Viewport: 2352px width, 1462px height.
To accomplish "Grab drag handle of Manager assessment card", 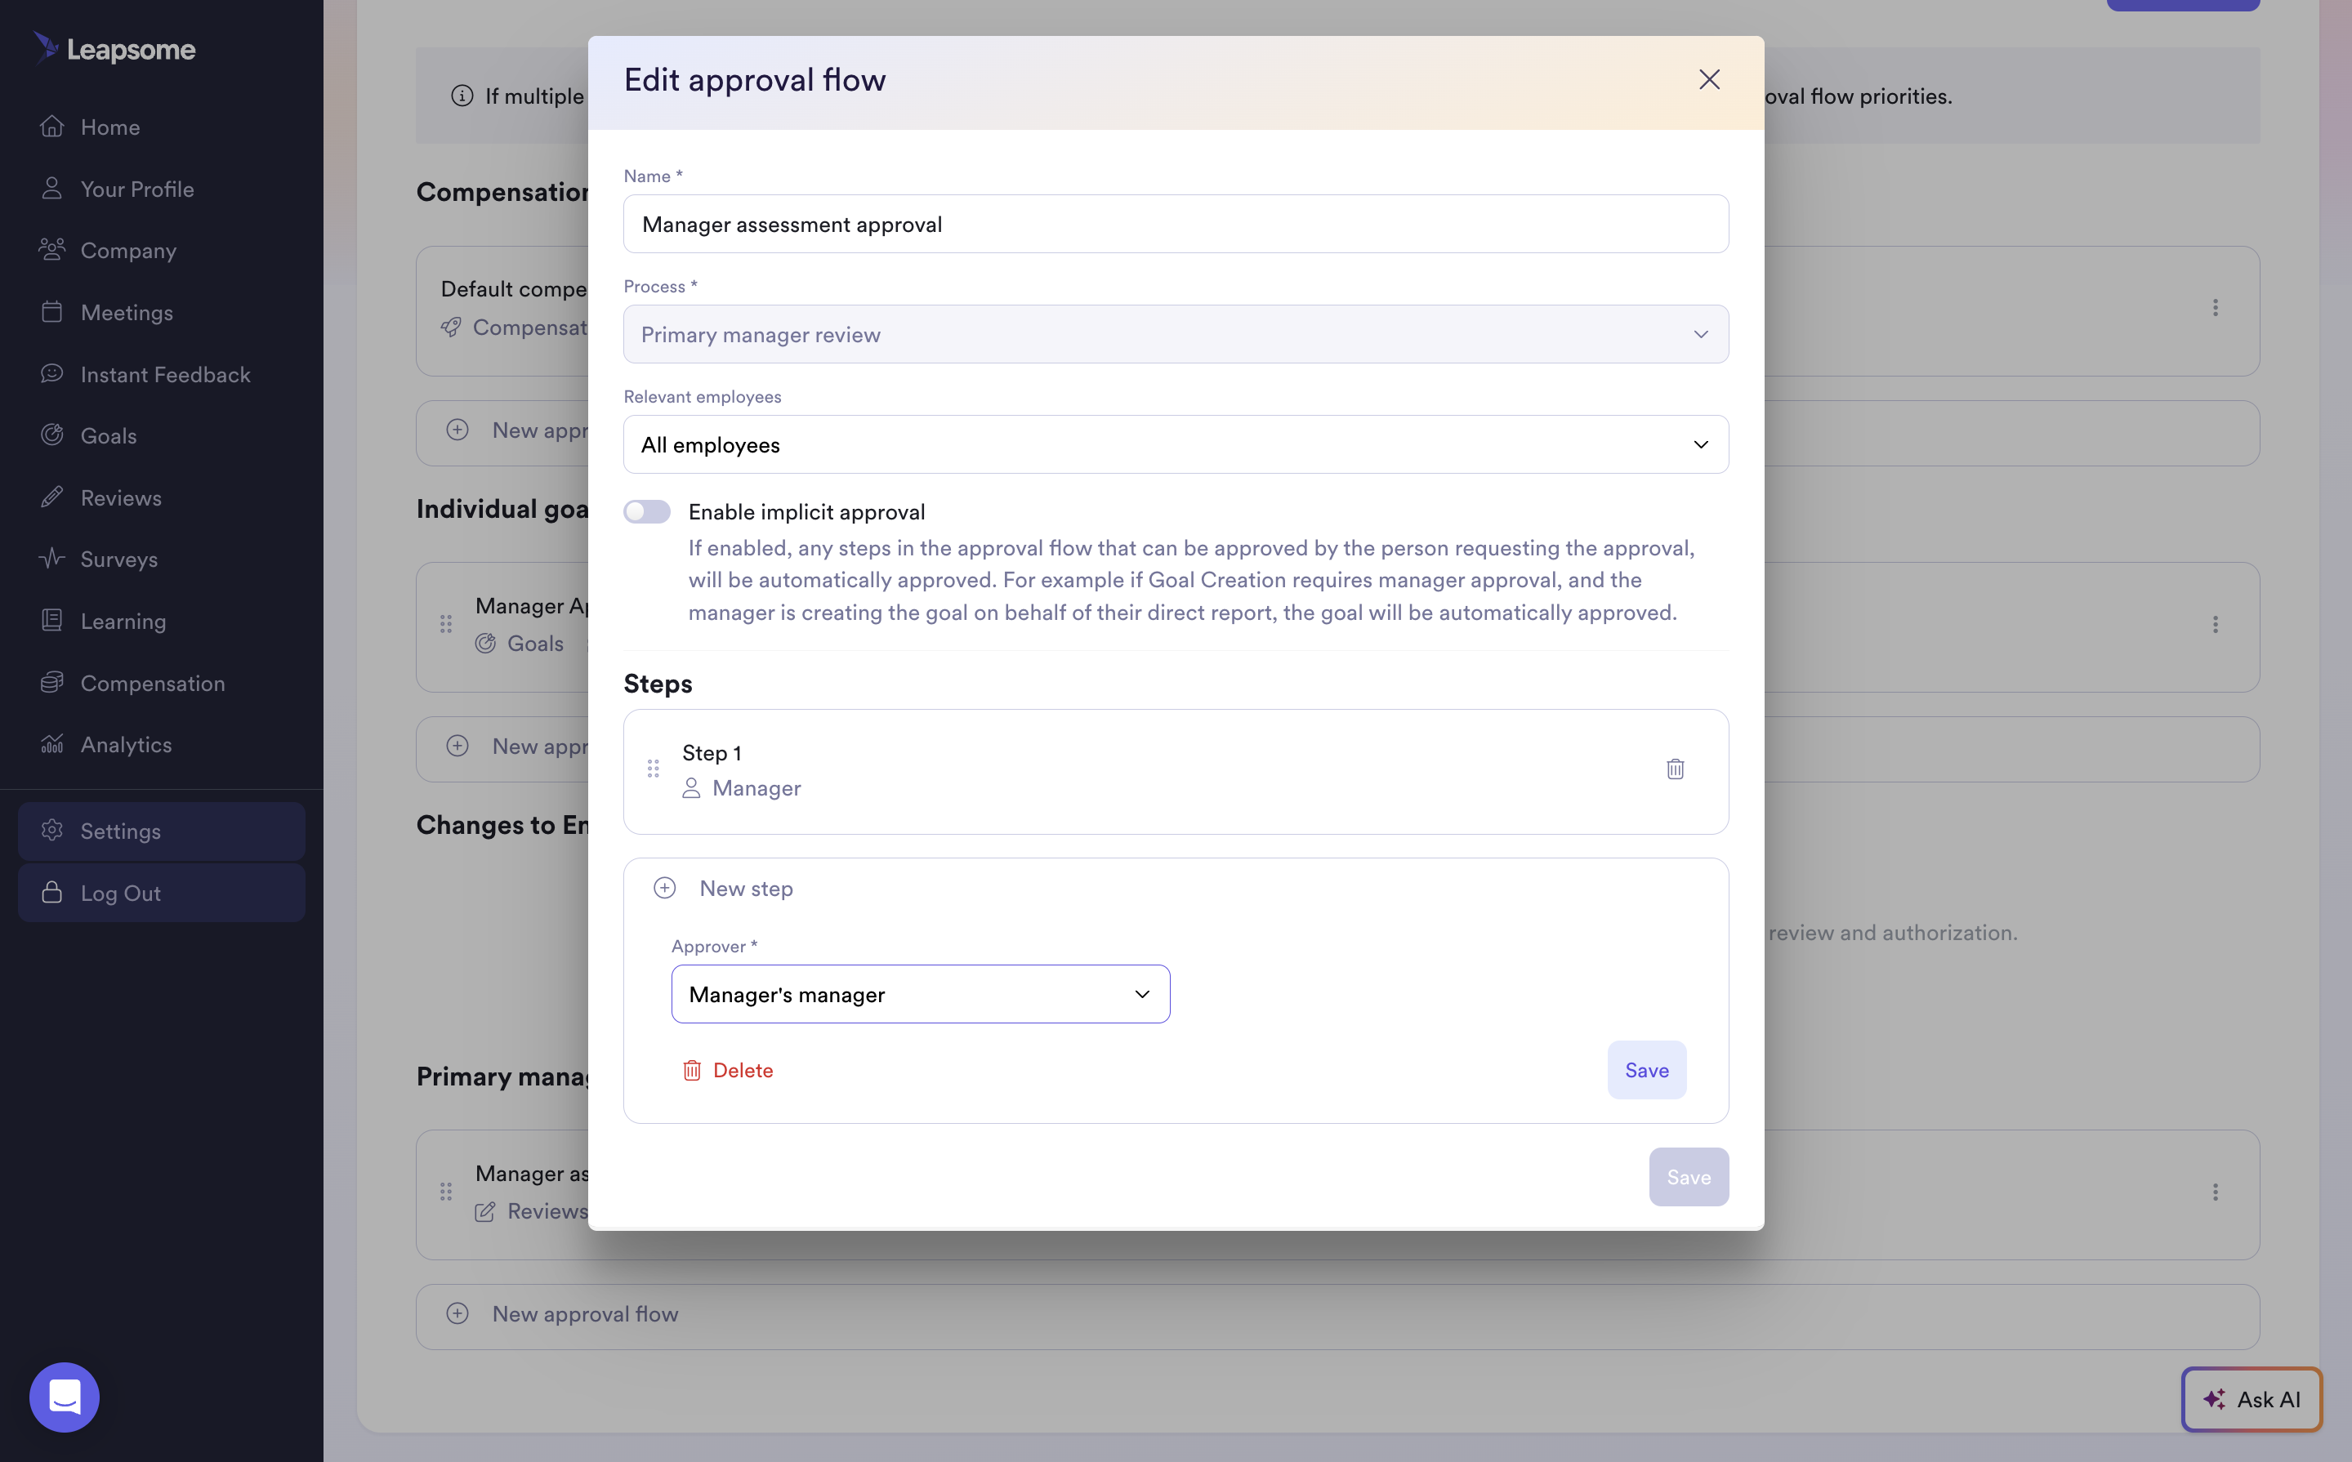I will pyautogui.click(x=446, y=1192).
